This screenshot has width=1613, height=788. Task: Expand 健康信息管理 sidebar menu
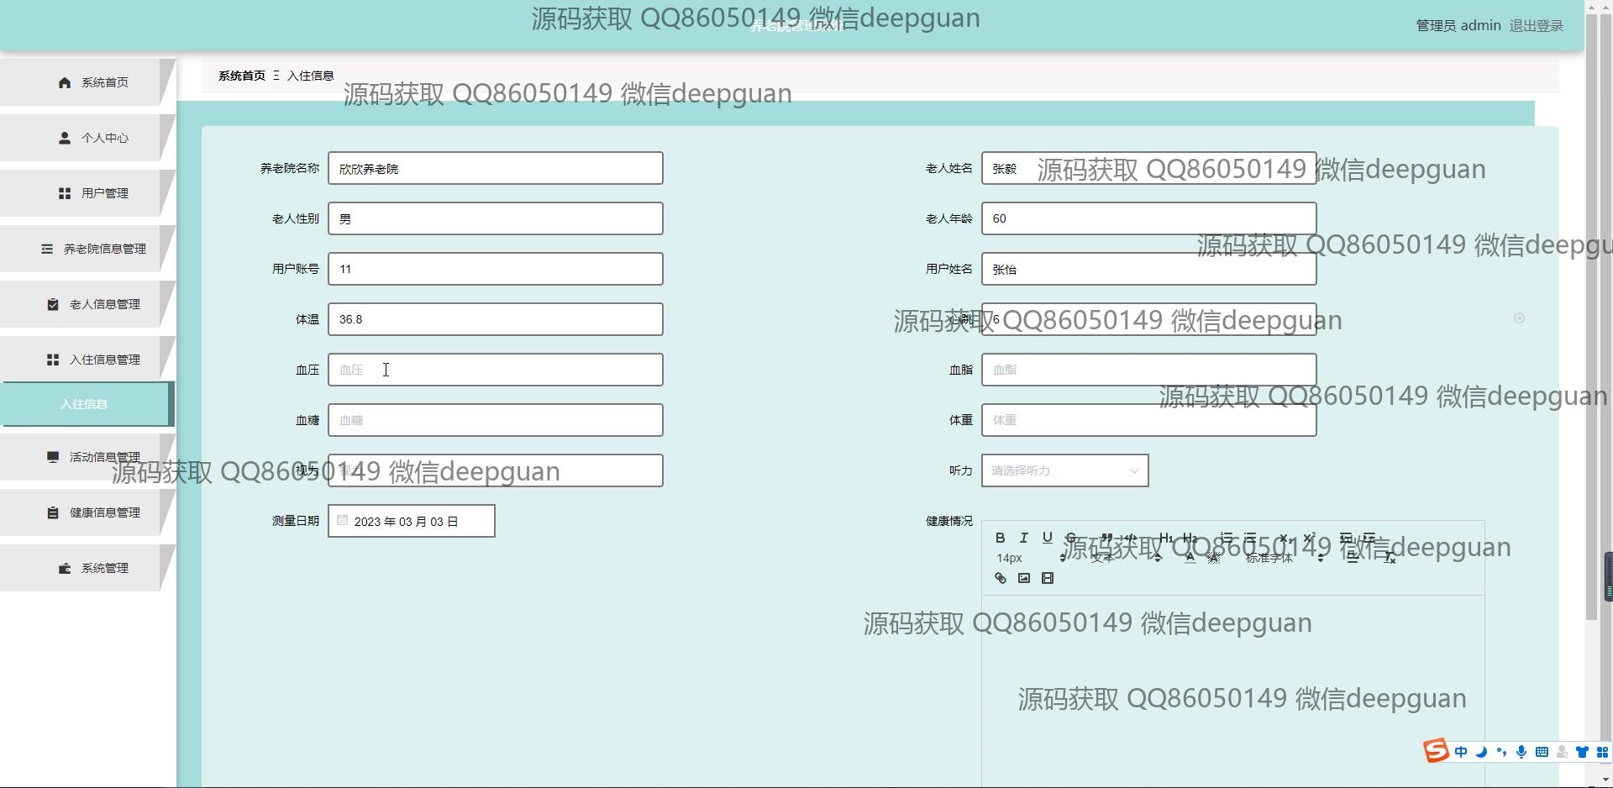(x=87, y=512)
